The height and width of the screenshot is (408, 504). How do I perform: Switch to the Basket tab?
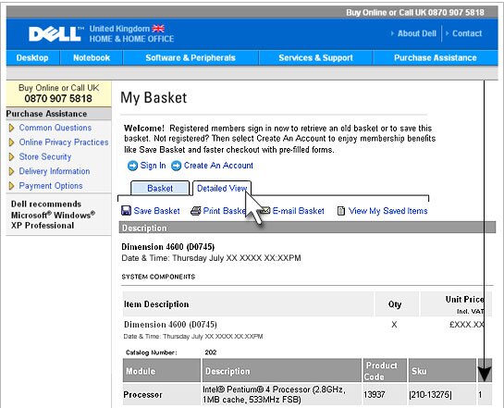160,188
